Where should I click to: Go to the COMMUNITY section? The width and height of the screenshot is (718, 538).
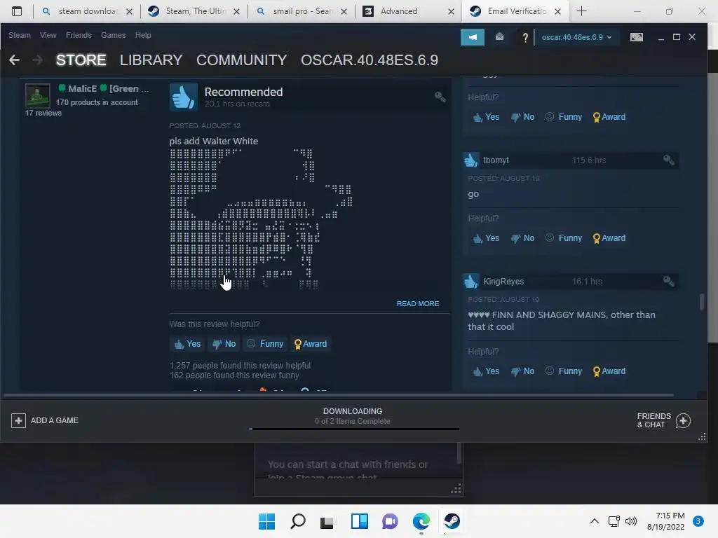(241, 60)
